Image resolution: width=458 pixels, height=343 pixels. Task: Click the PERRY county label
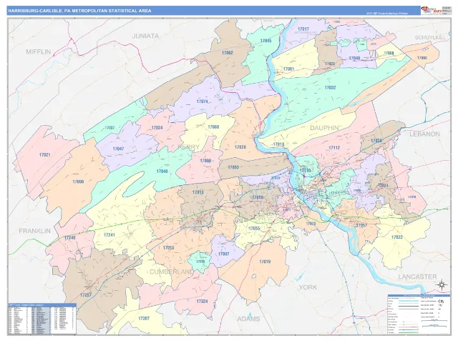coord(189,147)
